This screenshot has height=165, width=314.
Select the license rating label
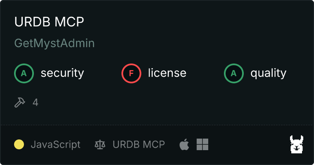click(167, 73)
